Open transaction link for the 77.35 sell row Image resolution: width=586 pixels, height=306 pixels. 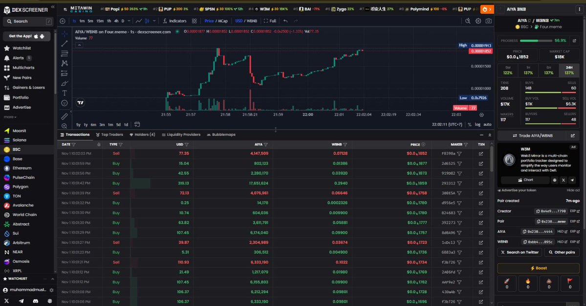[x=481, y=153]
